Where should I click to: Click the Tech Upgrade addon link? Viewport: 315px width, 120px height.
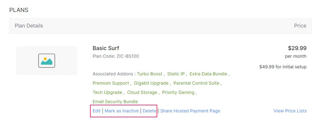(x=108, y=92)
